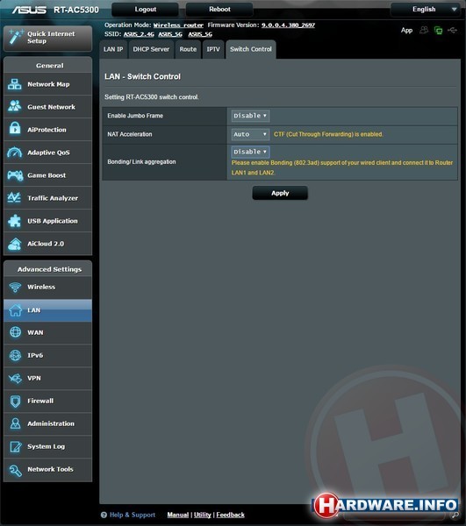Open the Network Tools menu item
466x526 pixels.
47,470
